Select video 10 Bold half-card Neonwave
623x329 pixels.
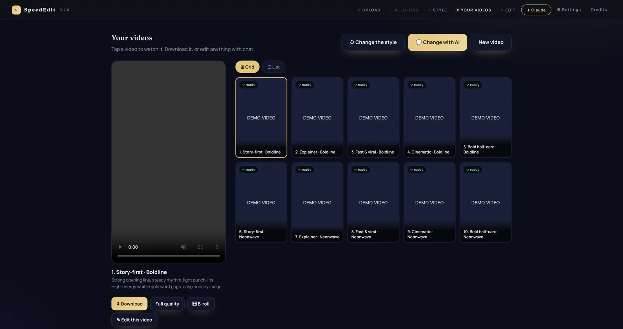tap(486, 202)
